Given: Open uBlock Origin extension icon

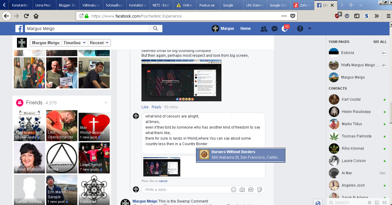Looking at the screenshot, I should (x=338, y=16).
